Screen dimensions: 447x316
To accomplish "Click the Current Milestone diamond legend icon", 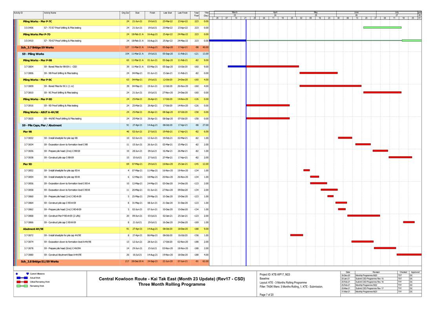I will [x=16, y=274].
